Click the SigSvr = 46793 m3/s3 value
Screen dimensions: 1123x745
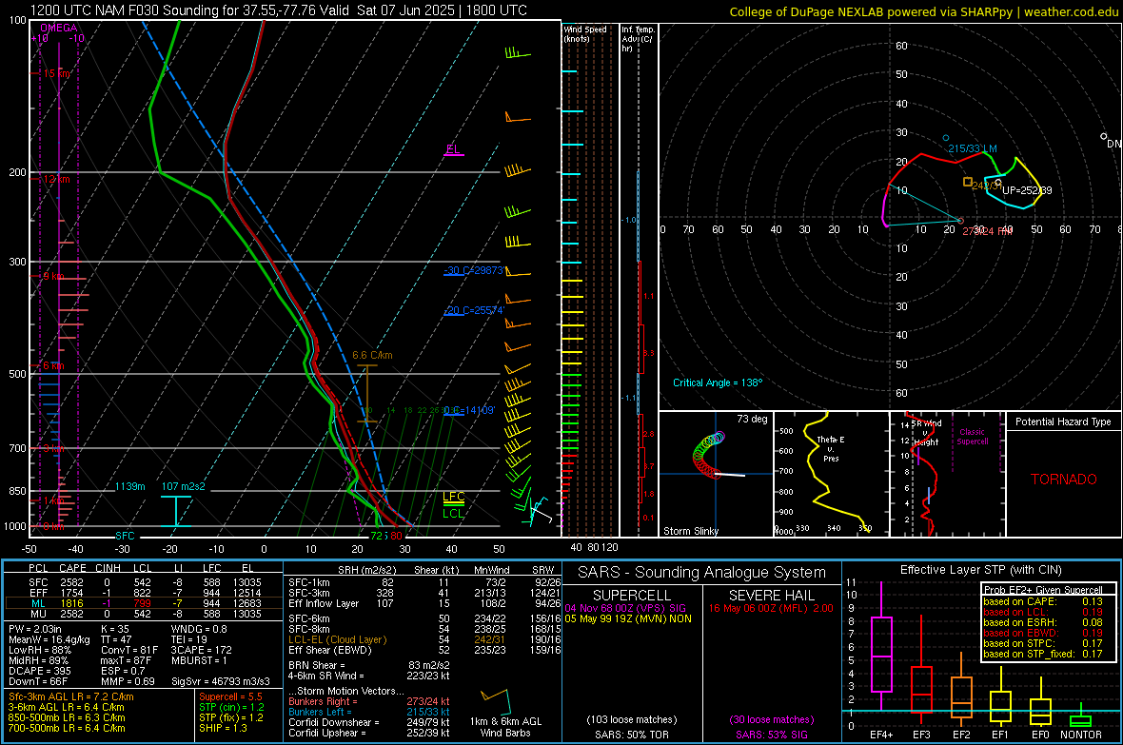[221, 682]
